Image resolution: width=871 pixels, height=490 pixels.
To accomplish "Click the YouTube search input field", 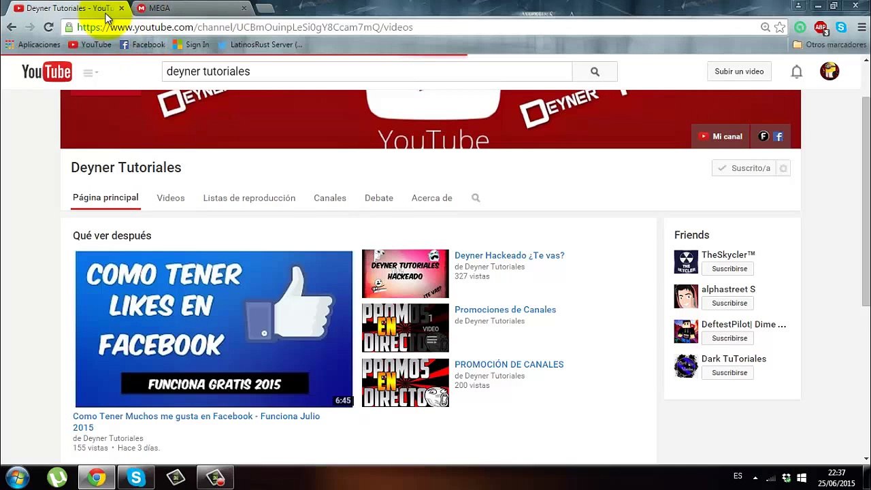I will click(x=367, y=71).
